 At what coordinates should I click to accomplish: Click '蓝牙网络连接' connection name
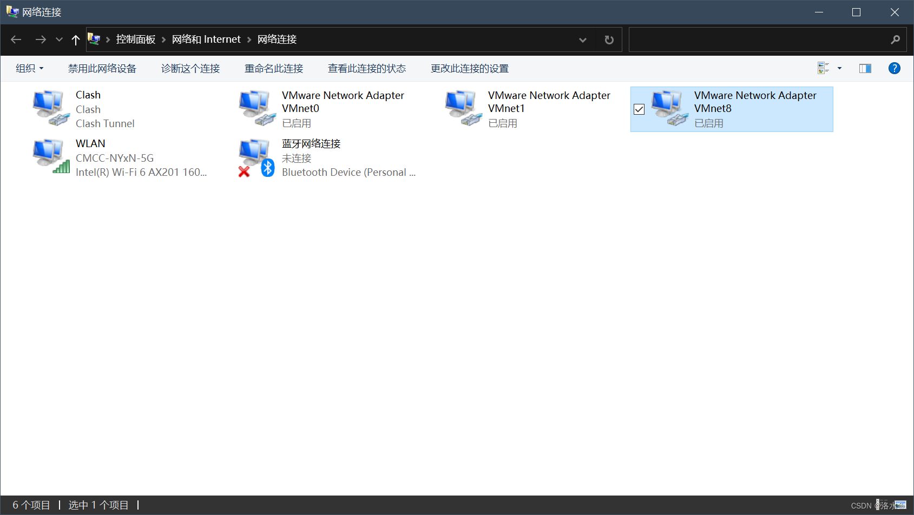[x=311, y=143]
